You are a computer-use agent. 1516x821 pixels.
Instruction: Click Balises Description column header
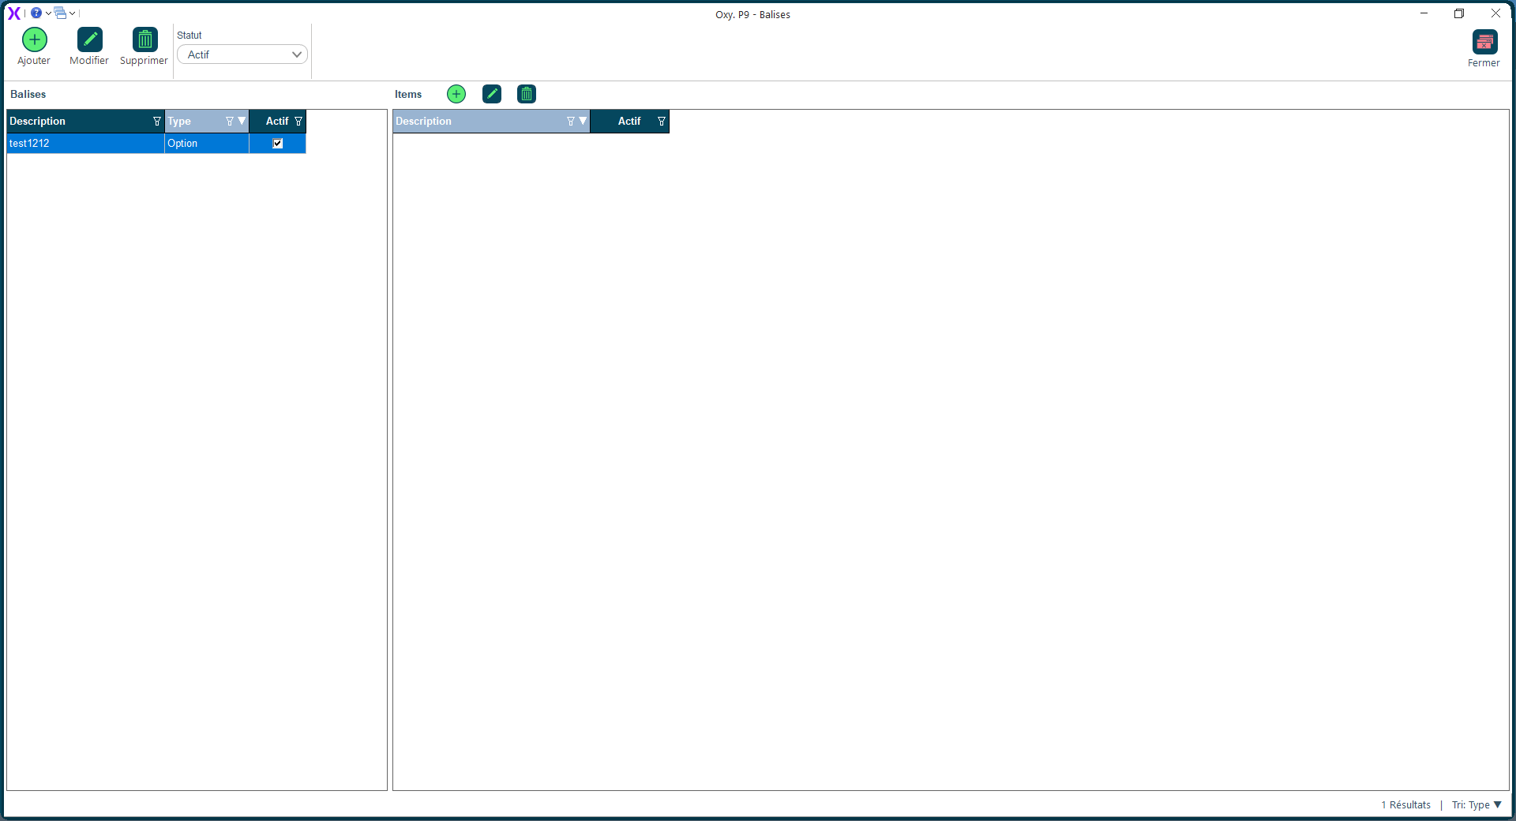coord(85,121)
